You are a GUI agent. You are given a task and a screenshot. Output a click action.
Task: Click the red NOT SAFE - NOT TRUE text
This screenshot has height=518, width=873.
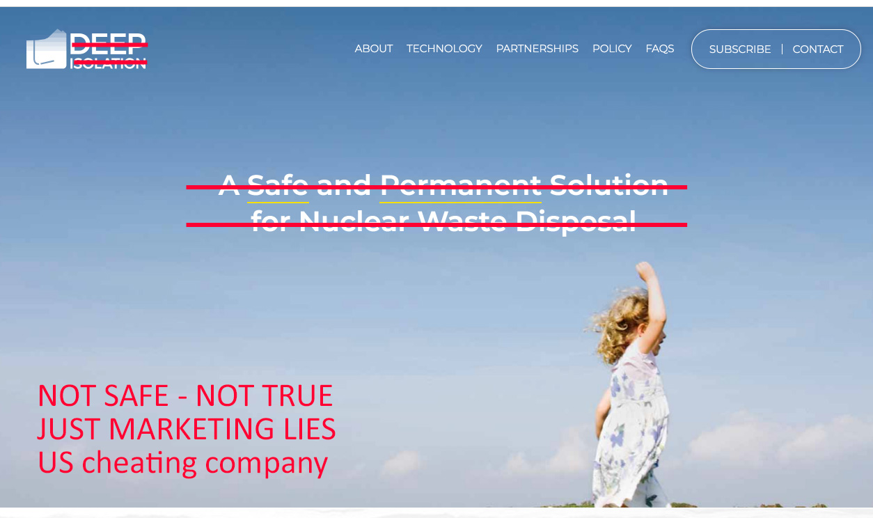pos(185,395)
